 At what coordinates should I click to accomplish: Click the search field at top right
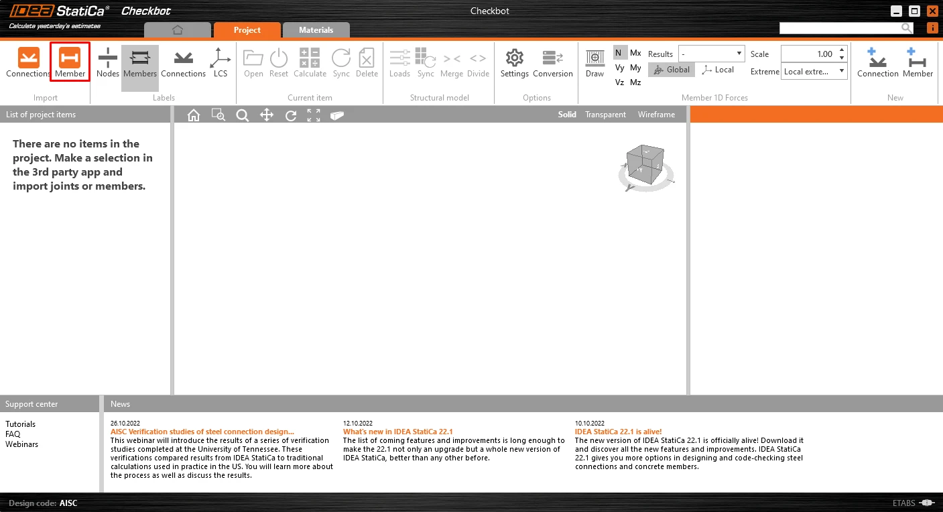(840, 28)
